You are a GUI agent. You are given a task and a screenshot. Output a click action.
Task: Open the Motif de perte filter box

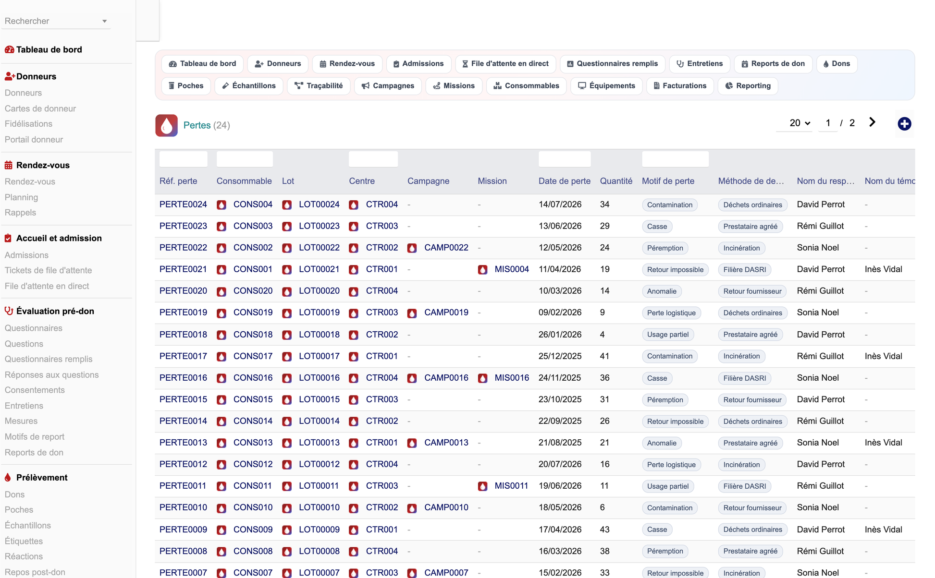tap(675, 159)
